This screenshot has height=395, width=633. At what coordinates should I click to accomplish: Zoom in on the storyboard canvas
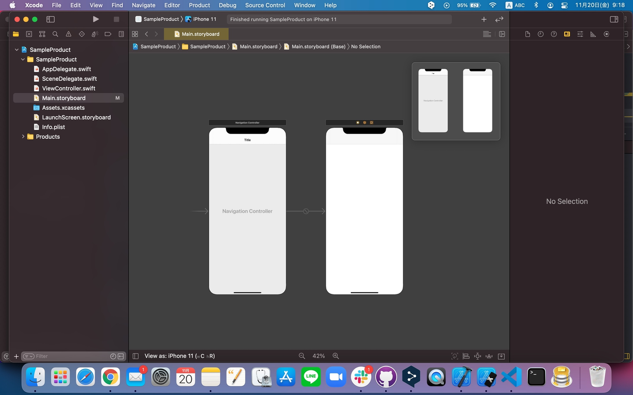335,356
